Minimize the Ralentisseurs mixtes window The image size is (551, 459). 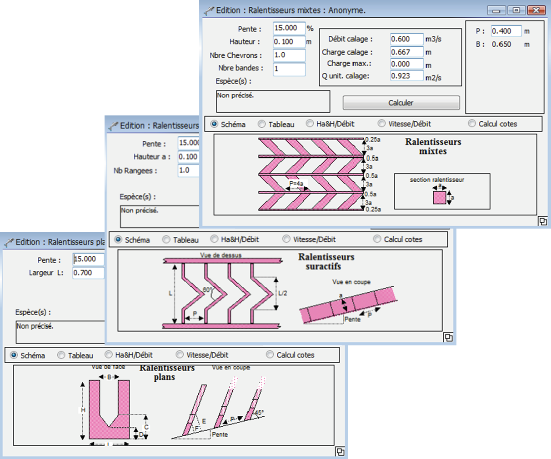coord(496,10)
